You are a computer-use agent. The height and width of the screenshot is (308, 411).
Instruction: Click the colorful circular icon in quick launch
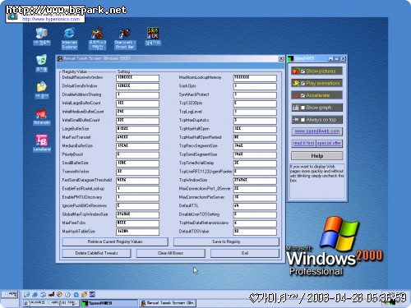(59, 295)
